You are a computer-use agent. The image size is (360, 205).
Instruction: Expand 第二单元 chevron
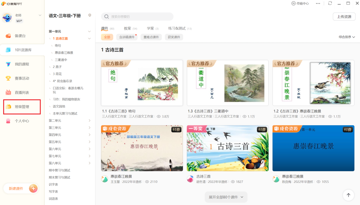89,120
